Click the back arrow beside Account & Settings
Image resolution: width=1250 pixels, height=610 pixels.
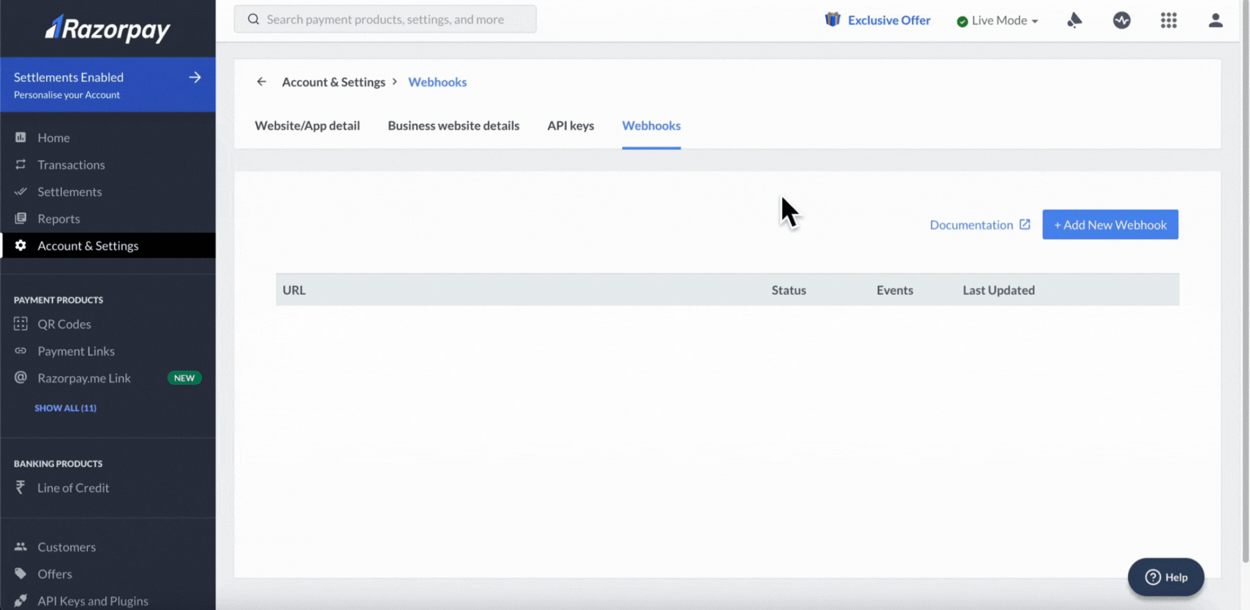point(261,81)
